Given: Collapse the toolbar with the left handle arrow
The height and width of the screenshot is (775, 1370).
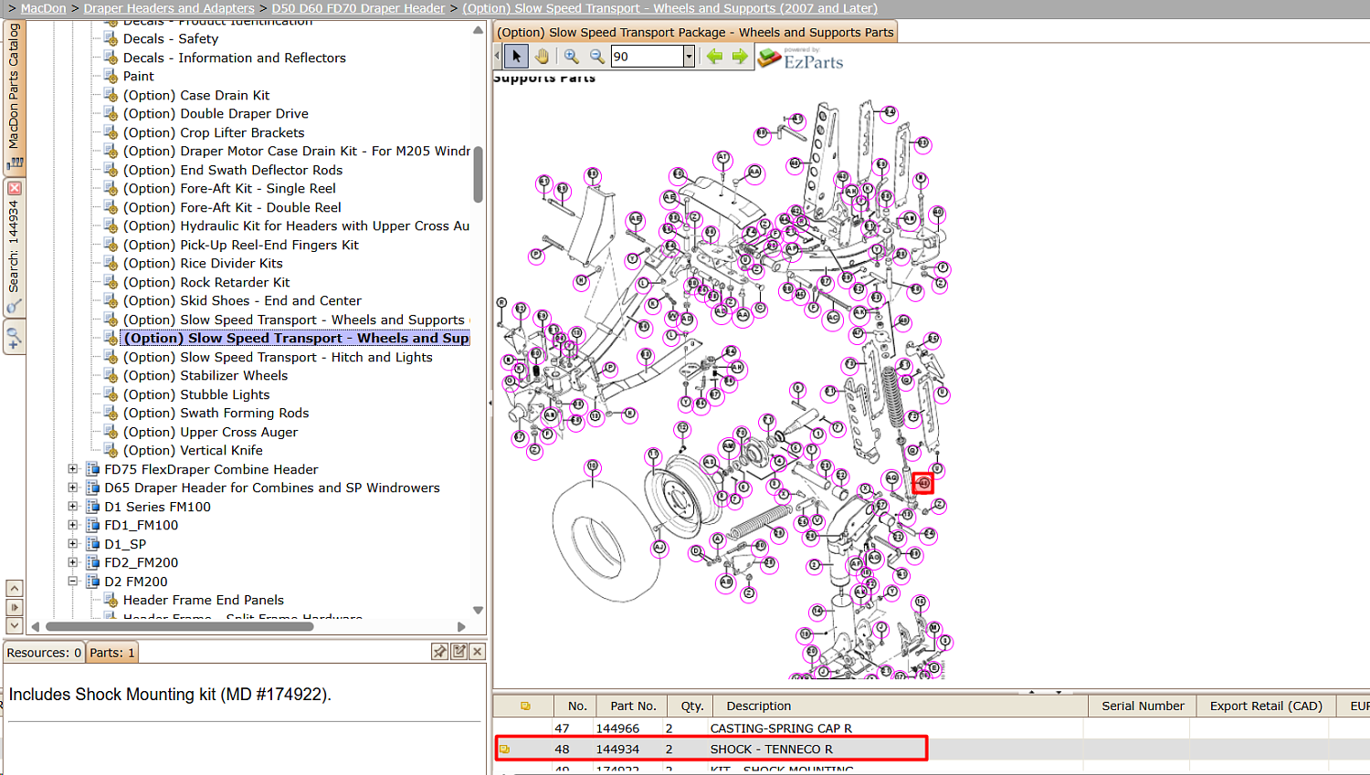Looking at the screenshot, I should 498,57.
